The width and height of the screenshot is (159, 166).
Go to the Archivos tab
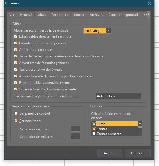(x=96, y=15)
